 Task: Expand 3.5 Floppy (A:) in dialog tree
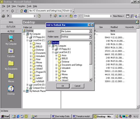point(53,49)
